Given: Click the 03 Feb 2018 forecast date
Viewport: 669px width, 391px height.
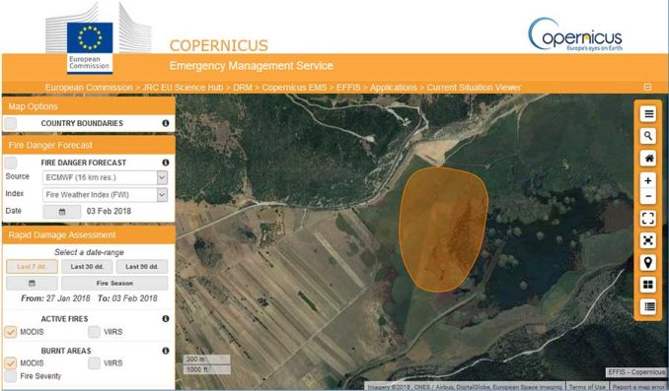Looking at the screenshot, I should (x=109, y=212).
